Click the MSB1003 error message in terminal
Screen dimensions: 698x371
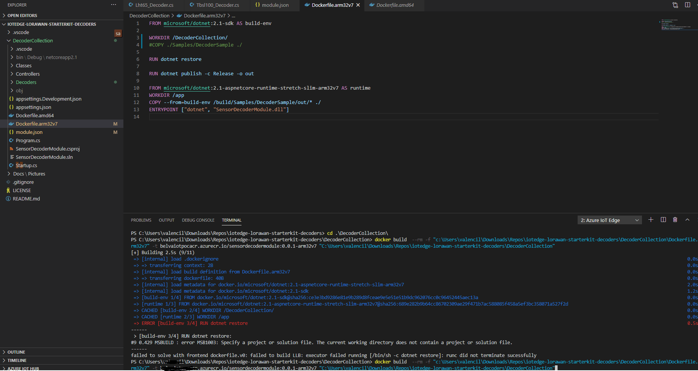pyautogui.click(x=321, y=342)
